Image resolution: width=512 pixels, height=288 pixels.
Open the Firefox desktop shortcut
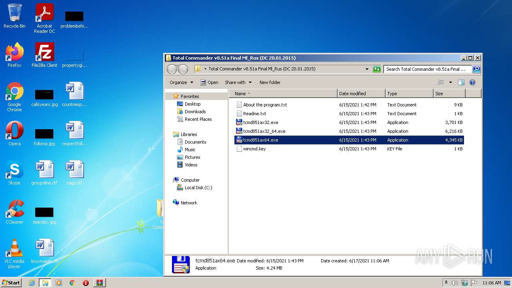(14, 55)
